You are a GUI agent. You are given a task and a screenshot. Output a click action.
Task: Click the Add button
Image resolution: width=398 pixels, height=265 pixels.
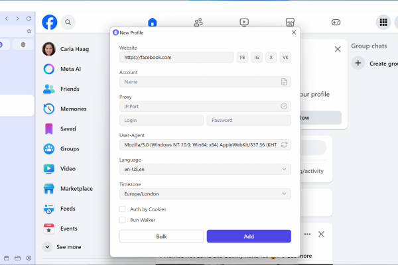(249, 237)
